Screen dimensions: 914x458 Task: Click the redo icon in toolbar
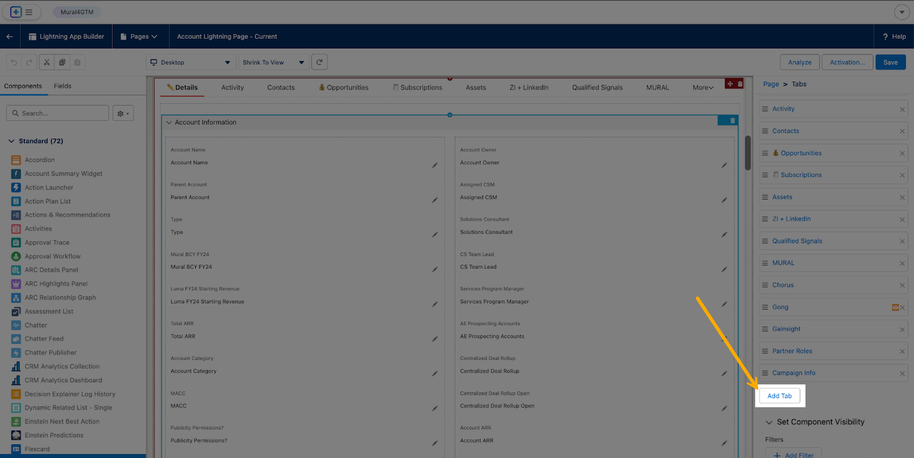[x=29, y=62]
